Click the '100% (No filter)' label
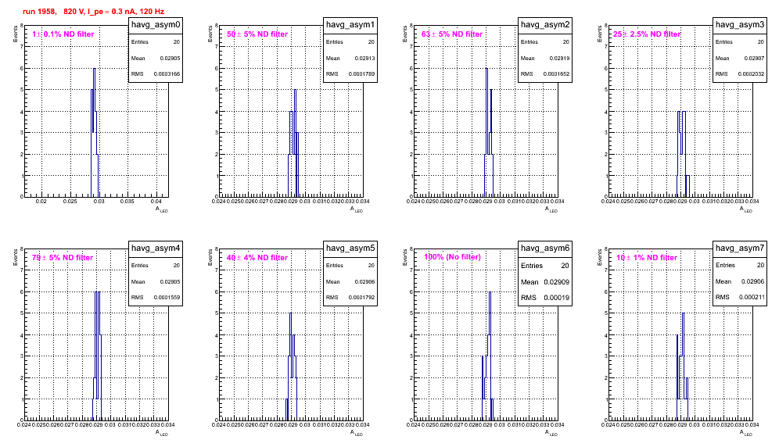This screenshot has height=447, width=779. pos(452,257)
